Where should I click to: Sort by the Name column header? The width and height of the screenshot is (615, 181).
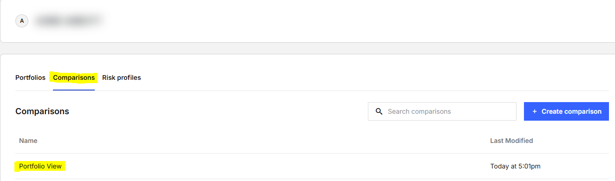pos(28,141)
